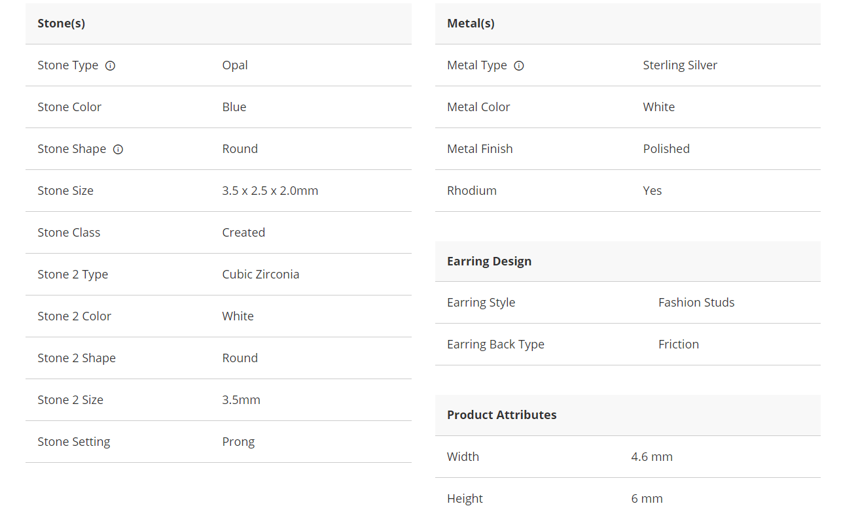Click the Earring Design section header
Image resolution: width=858 pixels, height=506 pixels.
tap(489, 261)
